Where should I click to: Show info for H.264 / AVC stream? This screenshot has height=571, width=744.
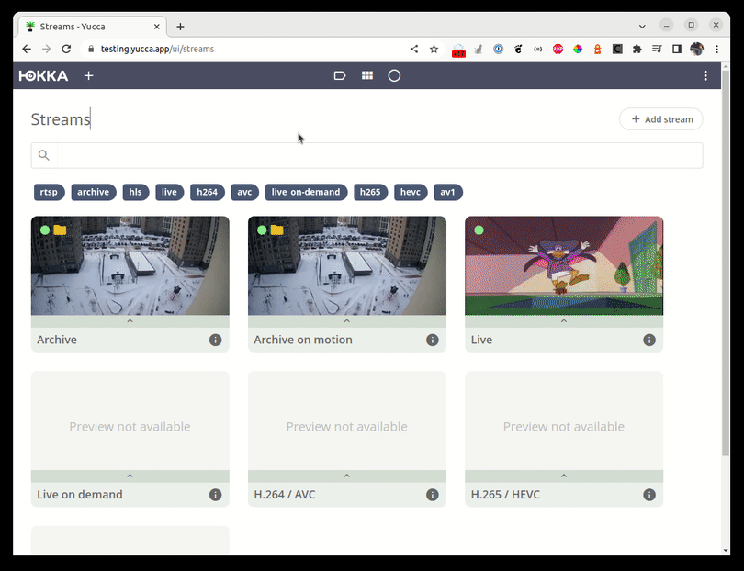coord(433,495)
